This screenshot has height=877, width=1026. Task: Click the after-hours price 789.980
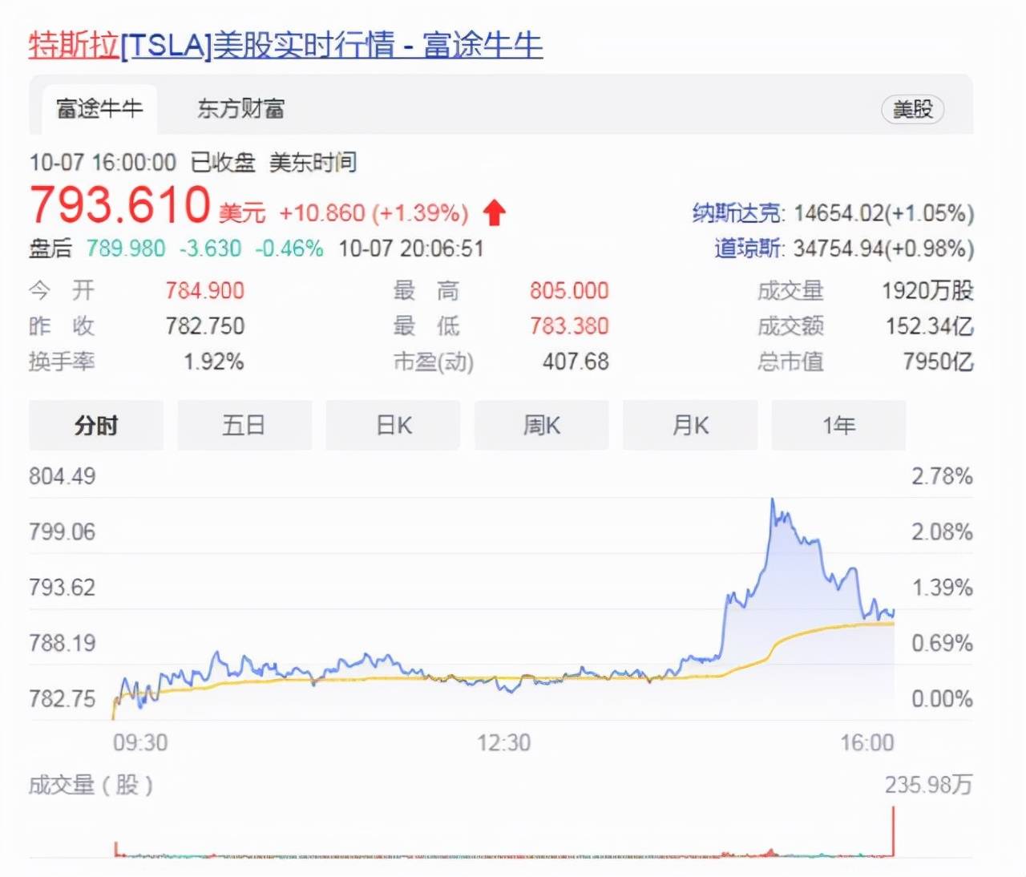(x=126, y=249)
